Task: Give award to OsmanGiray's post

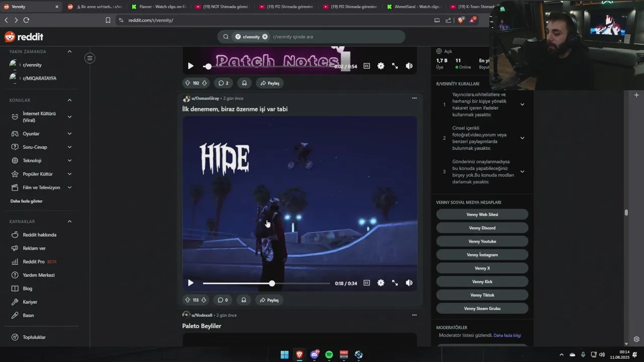Action: pyautogui.click(x=244, y=300)
